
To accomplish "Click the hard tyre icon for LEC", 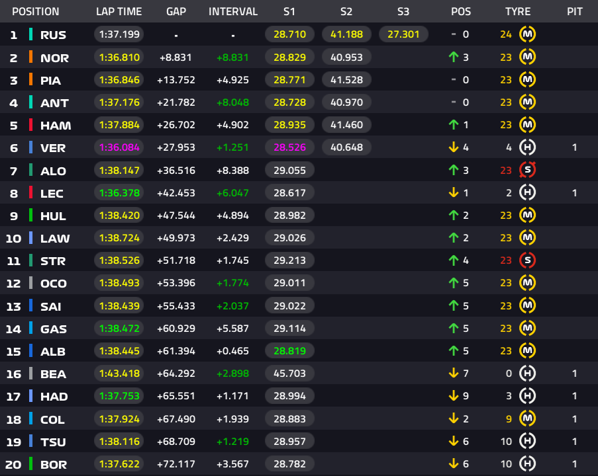I will click(527, 192).
